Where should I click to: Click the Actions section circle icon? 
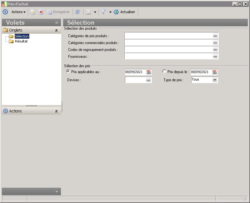tap(6, 111)
